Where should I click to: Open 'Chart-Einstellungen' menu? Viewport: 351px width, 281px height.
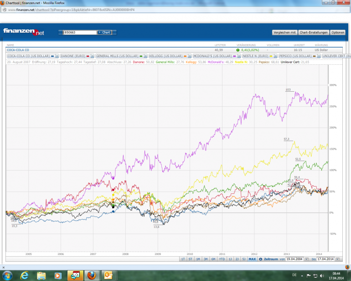[x=314, y=32]
